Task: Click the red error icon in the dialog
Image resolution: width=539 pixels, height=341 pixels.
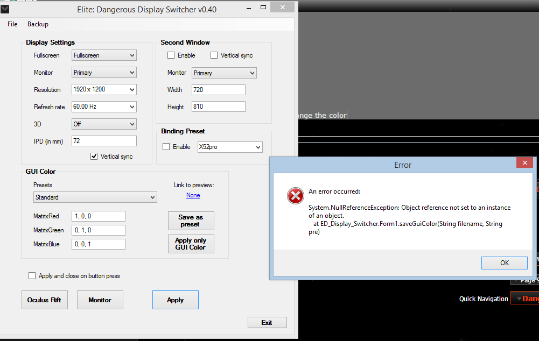Action: point(295,196)
